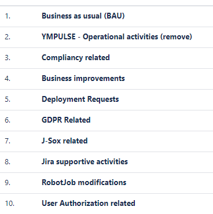Click row number 9. in the list

point(8,183)
